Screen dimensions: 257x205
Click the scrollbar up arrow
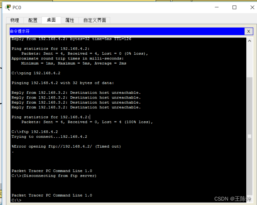click(249, 41)
